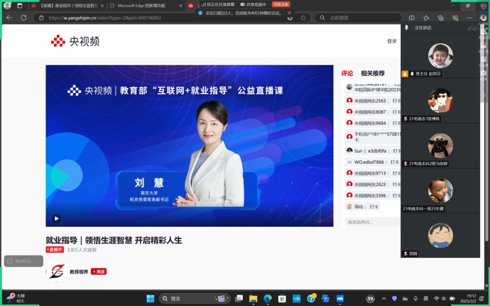Image resolution: width=490 pixels, height=306 pixels.
Task: Add this page to favorites star
Action: point(303,18)
